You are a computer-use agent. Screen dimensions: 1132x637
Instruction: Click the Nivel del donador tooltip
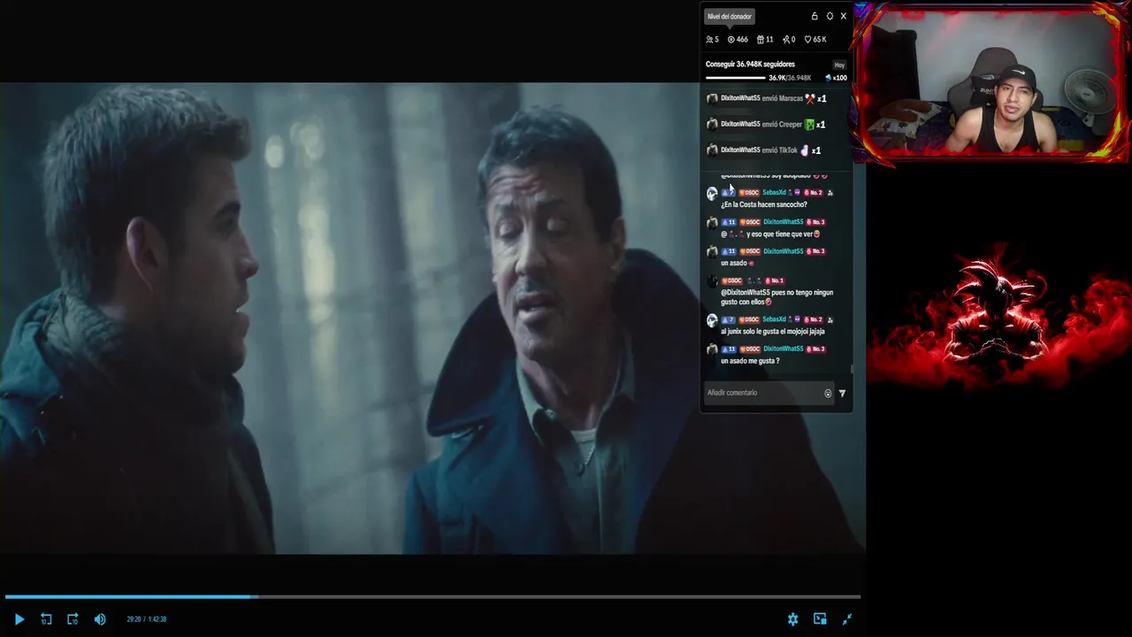tap(730, 16)
